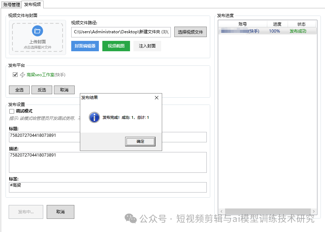Confirm the dialog with 确定
The width and height of the screenshot is (325, 232).
[x=140, y=141]
